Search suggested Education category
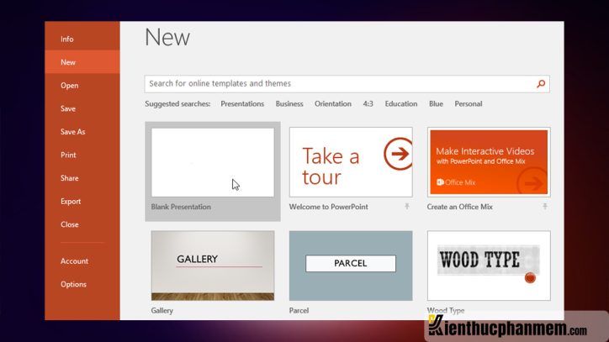The height and width of the screenshot is (342, 609). click(x=401, y=103)
